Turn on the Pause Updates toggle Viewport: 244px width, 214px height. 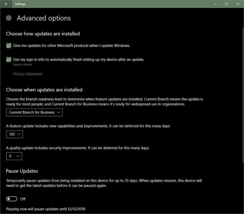click(x=12, y=199)
